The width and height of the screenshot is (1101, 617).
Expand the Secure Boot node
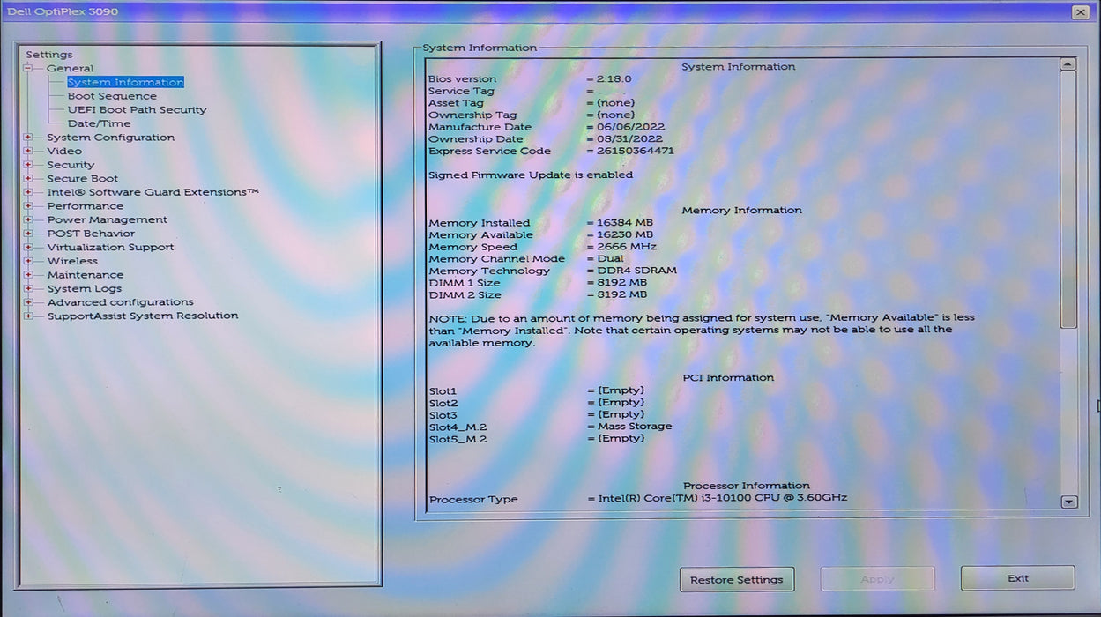[28, 179]
